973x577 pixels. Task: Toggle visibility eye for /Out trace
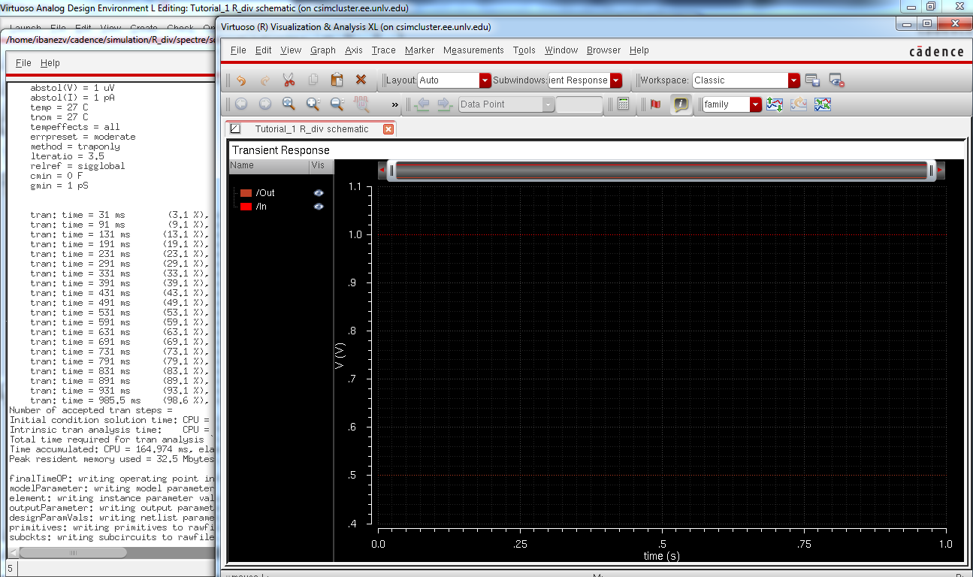point(319,193)
